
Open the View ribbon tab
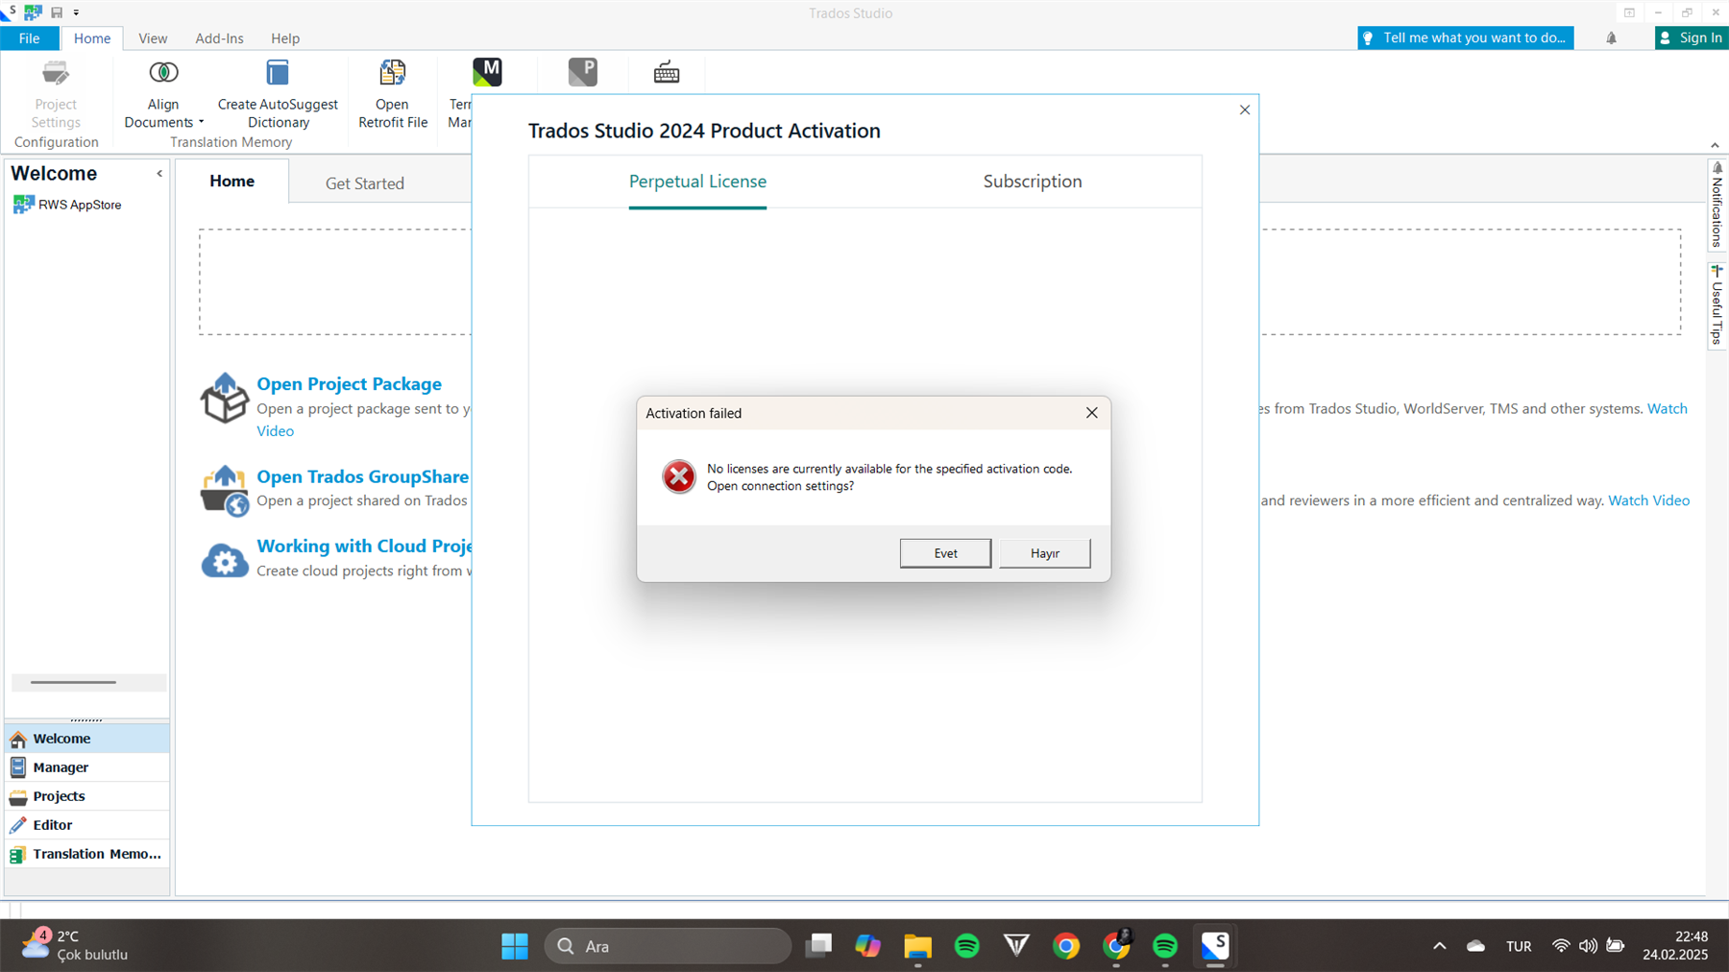pyautogui.click(x=153, y=38)
